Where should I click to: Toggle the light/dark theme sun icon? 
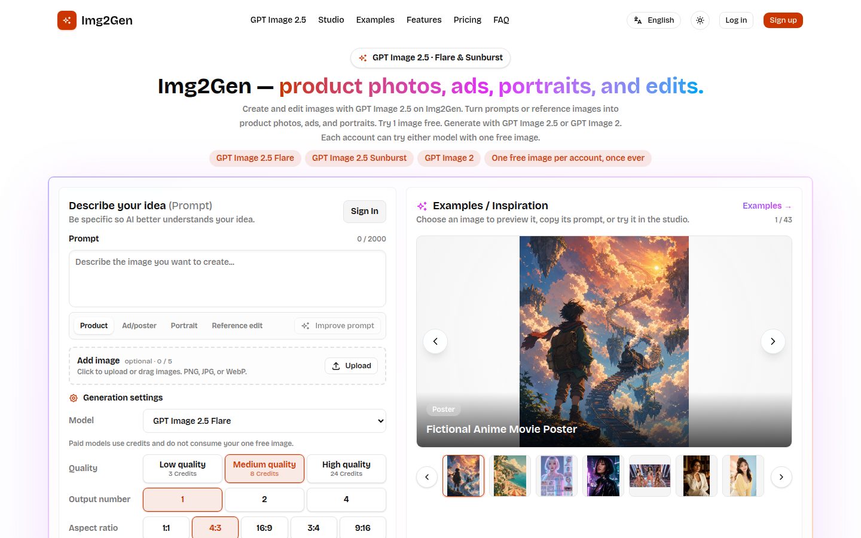(x=700, y=20)
